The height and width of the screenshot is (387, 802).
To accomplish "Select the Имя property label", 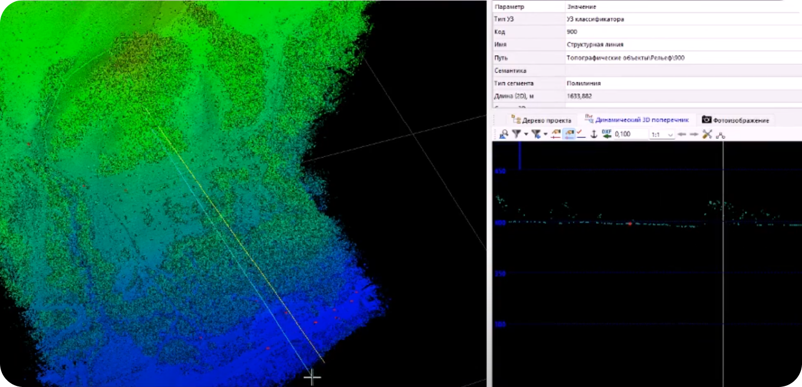I will (x=501, y=44).
